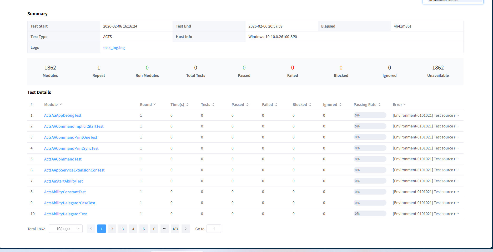Image resolution: width=493 pixels, height=252 pixels.
Task: Open ActsAAppServiceExtensionConTest module link
Action: (x=74, y=170)
